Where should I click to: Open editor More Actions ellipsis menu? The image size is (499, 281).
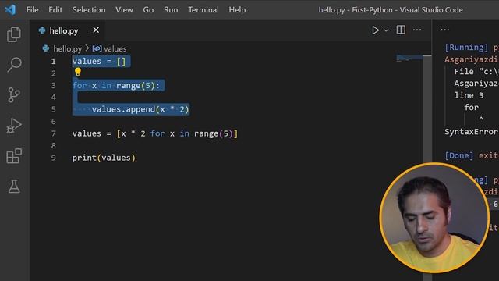pos(417,30)
